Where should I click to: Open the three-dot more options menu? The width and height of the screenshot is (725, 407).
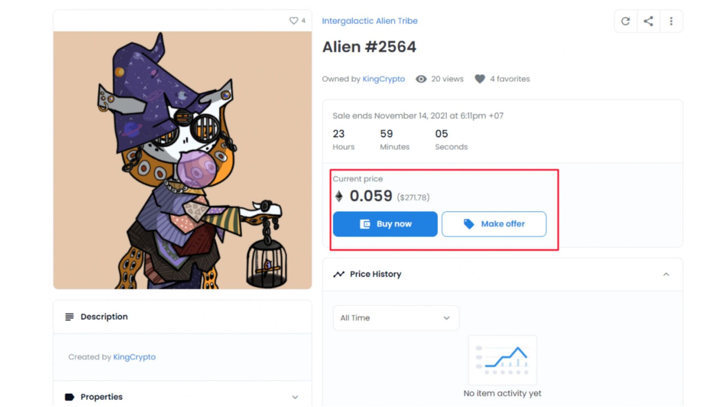[x=671, y=21]
